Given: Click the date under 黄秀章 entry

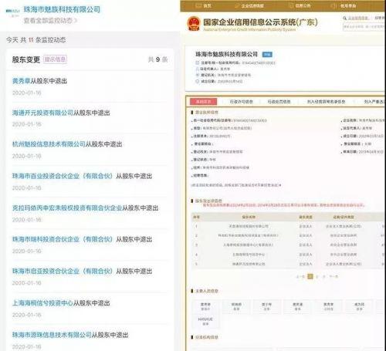Looking at the screenshot, I should (27, 93).
